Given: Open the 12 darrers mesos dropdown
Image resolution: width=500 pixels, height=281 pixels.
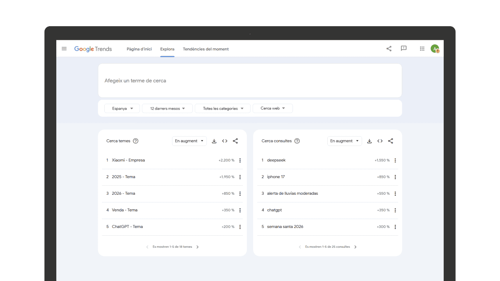Looking at the screenshot, I should tap(167, 108).
